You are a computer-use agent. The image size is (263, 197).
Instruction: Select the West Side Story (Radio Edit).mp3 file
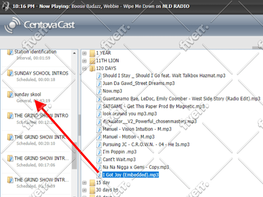tap(181, 99)
